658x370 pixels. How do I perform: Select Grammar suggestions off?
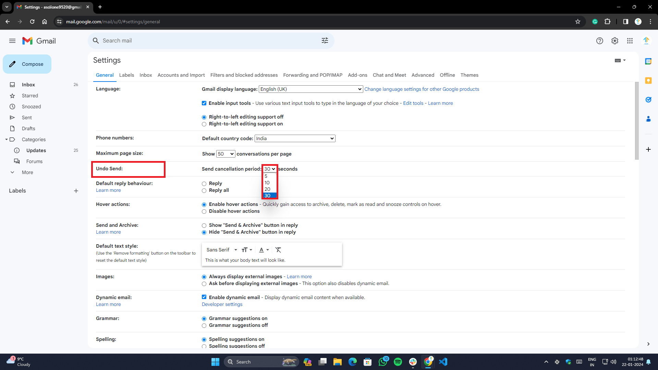coord(204,325)
